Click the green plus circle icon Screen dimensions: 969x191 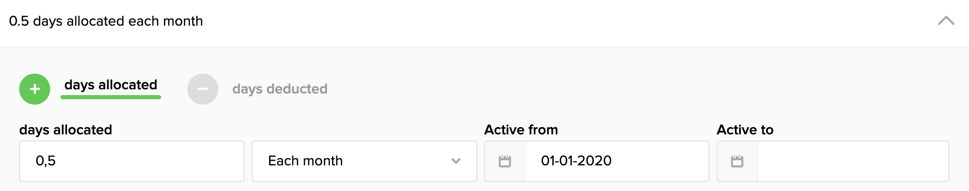pyautogui.click(x=35, y=89)
